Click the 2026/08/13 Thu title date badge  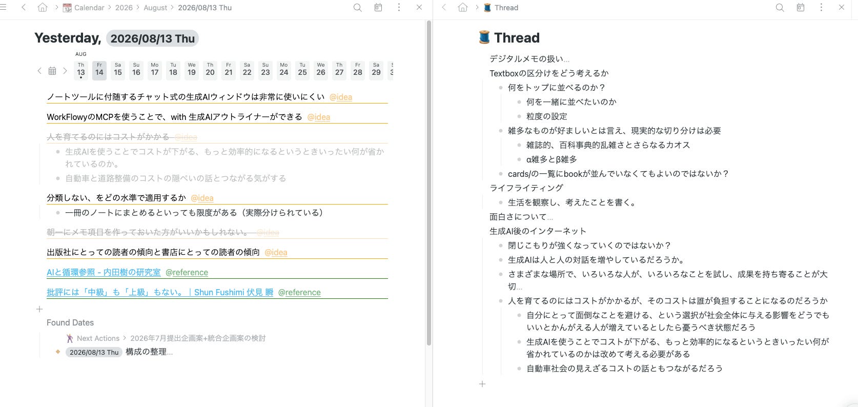[x=152, y=38]
